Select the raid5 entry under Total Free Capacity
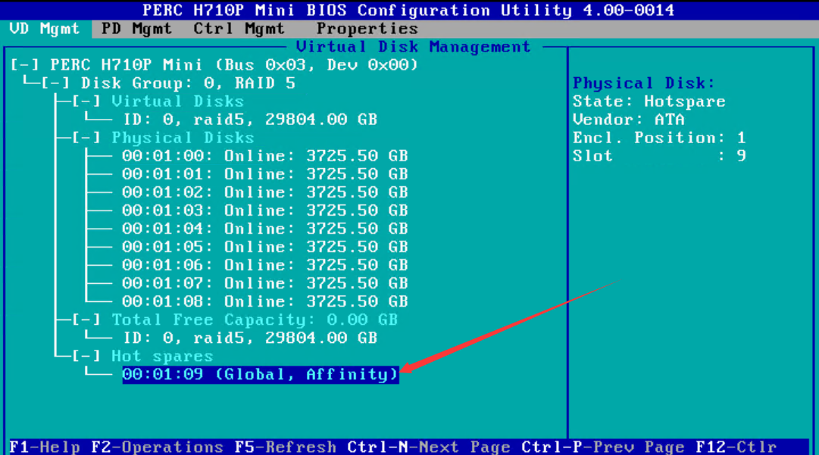The width and height of the screenshot is (819, 455). click(250, 338)
